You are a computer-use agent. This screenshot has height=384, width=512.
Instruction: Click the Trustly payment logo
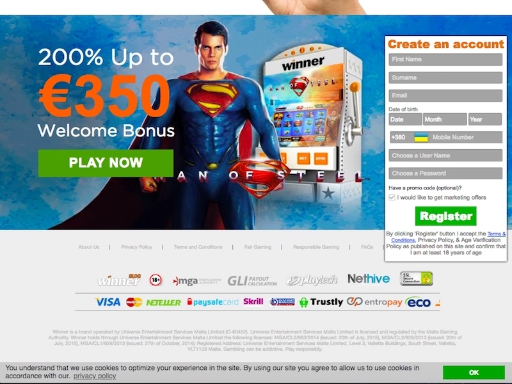coord(321,302)
